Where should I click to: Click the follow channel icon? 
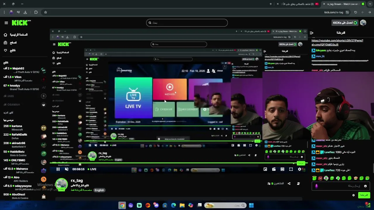298,183
